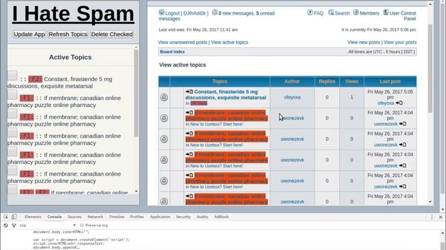The height and width of the screenshot is (250, 446).
Task: Open the console context 'top' dropdown
Action: coord(47,225)
